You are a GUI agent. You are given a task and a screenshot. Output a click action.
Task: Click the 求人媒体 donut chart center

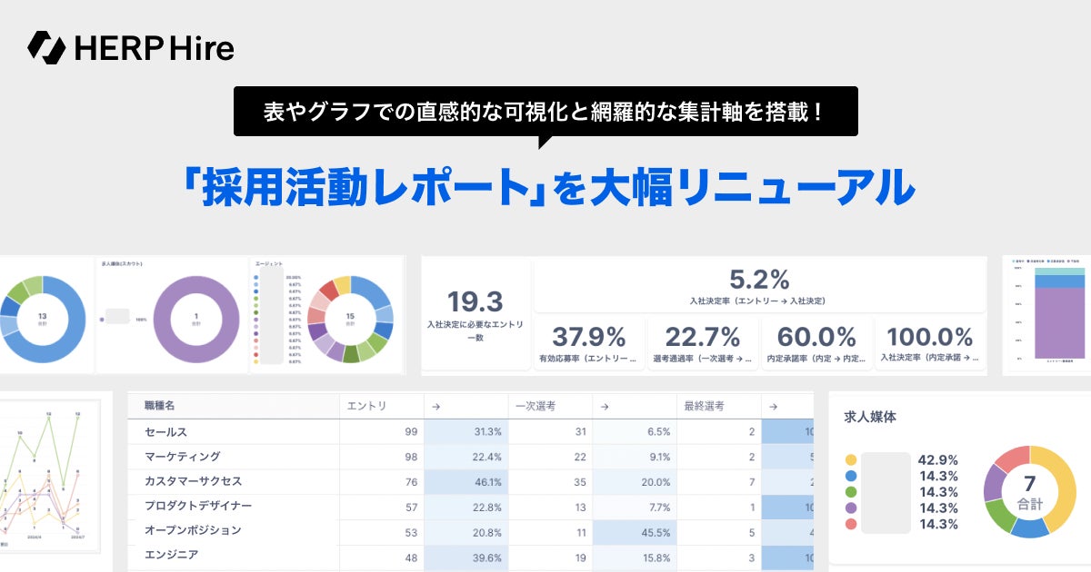click(1029, 490)
